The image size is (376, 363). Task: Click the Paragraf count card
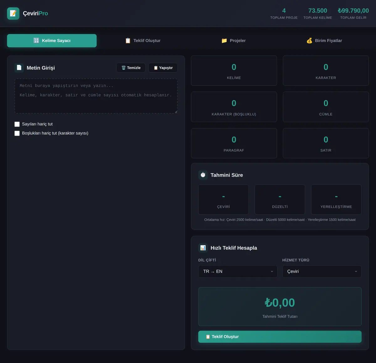coord(234,143)
